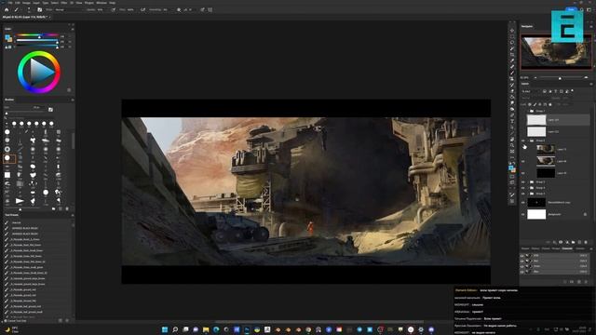Screen dimensions: 596x335
Task: Open the Brushes panel flyout menu
Action: [x=73, y=100]
